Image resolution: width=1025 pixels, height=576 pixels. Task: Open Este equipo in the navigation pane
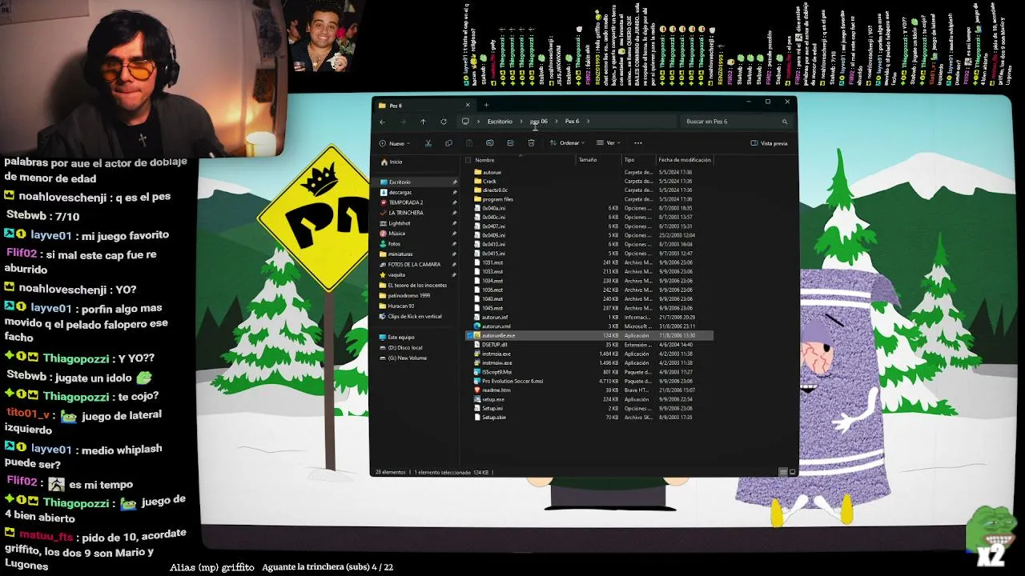coord(400,337)
